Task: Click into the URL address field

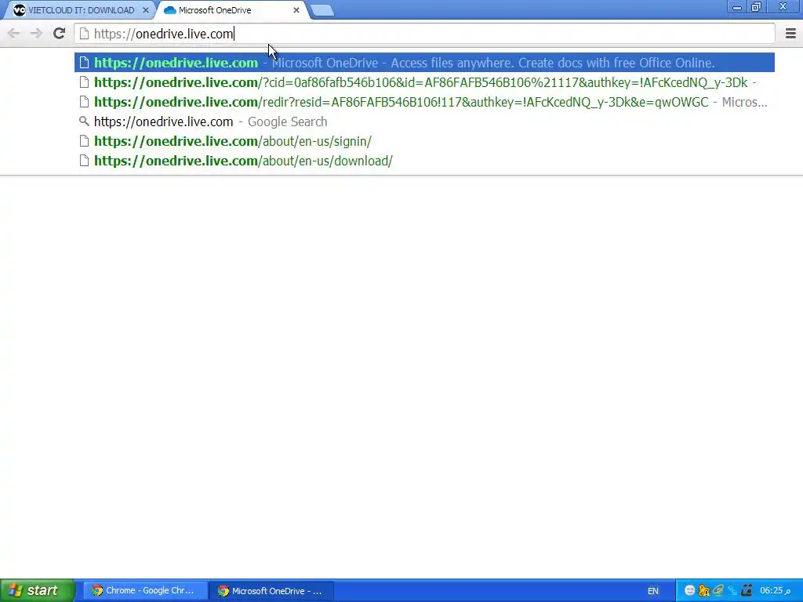Action: coord(424,34)
